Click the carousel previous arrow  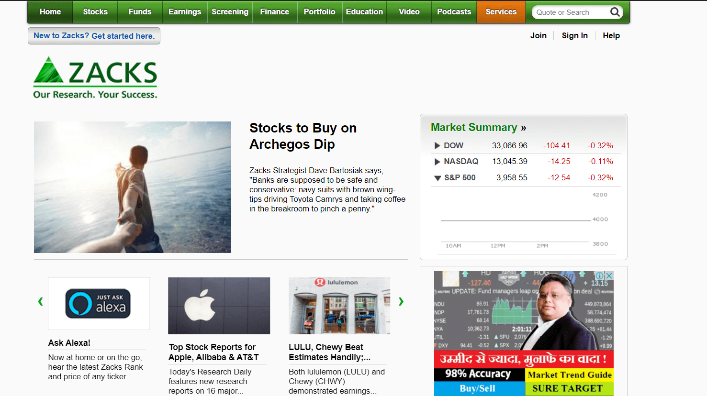tap(41, 301)
